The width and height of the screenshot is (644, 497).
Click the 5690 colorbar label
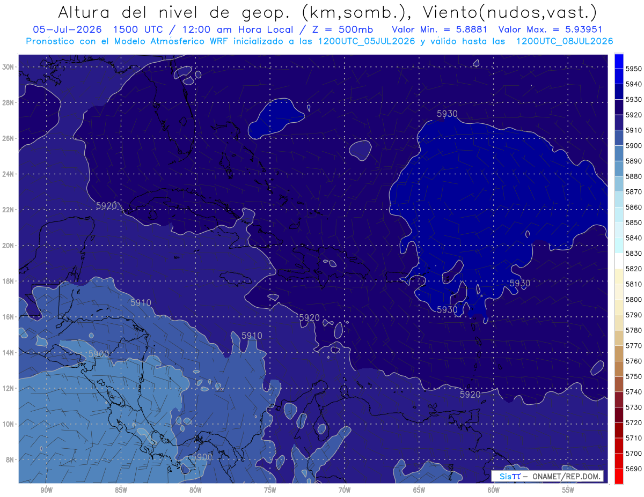[634, 469]
